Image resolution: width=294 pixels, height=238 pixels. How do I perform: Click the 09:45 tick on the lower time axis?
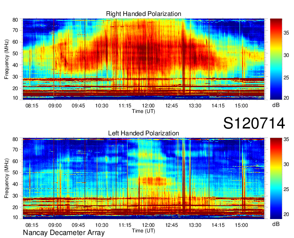point(78,225)
